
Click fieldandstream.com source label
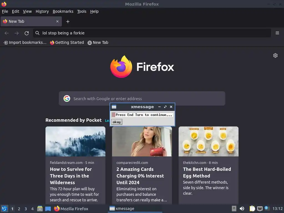click(66, 163)
